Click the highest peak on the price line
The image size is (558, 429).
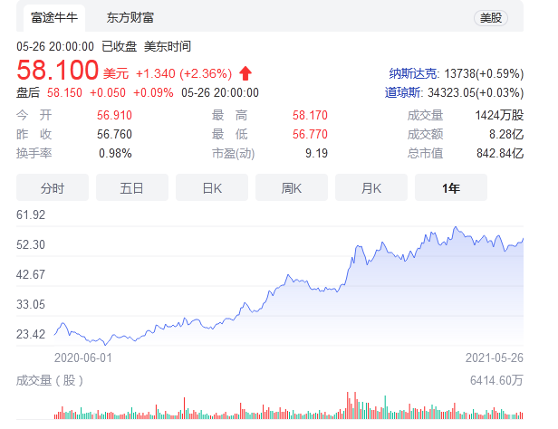(x=456, y=227)
